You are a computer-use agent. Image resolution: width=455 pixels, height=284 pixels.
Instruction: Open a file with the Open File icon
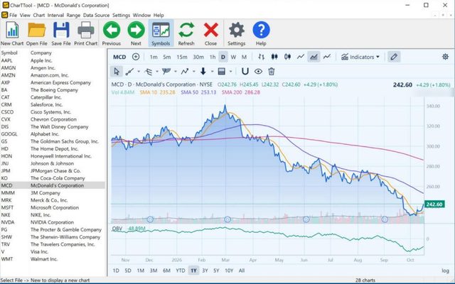tap(36, 33)
